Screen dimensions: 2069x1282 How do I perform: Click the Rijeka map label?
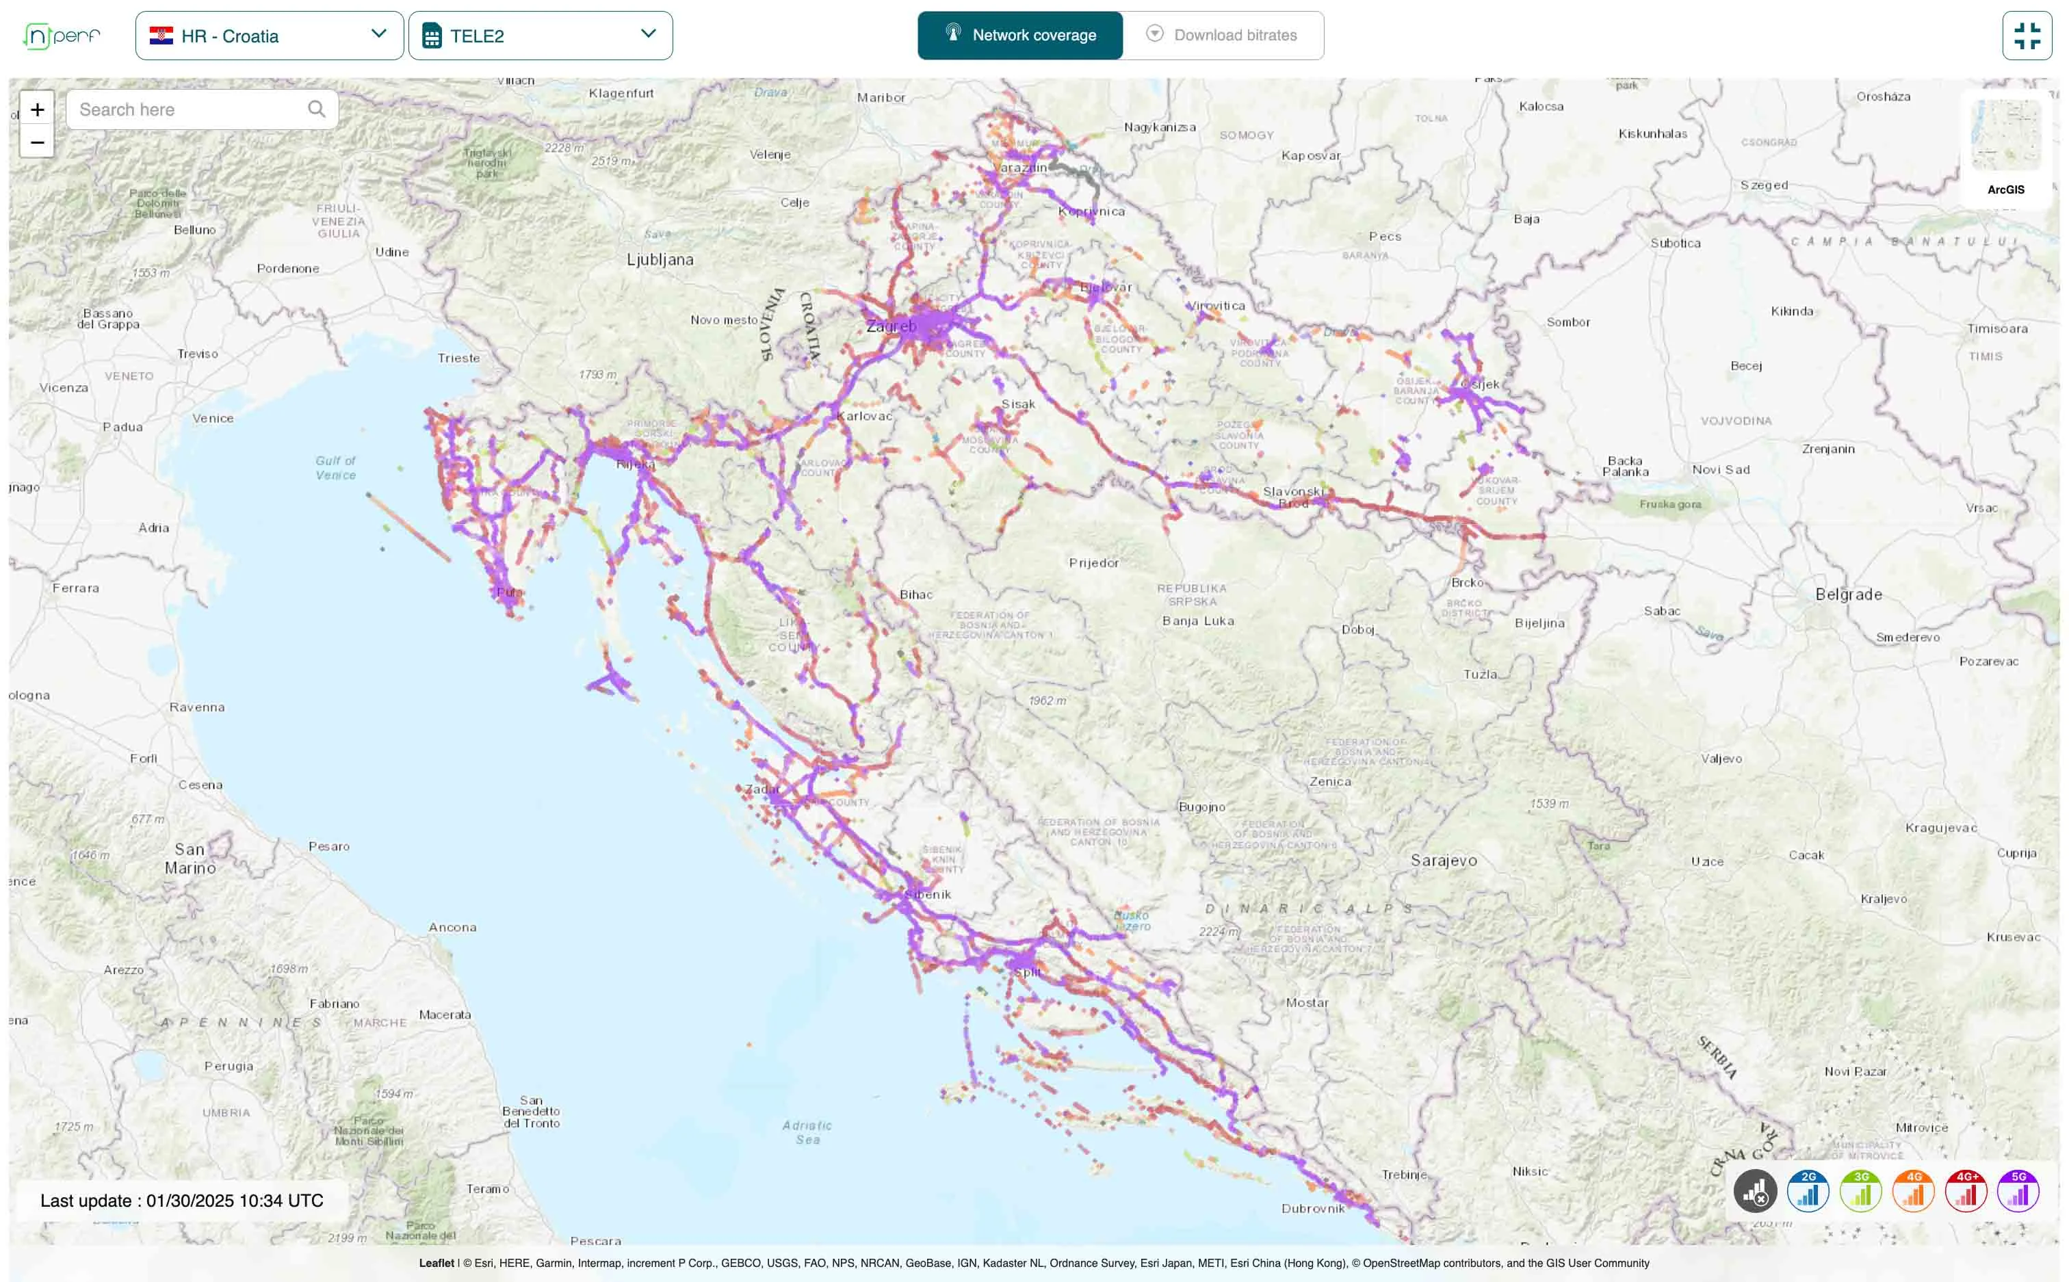pos(635,465)
